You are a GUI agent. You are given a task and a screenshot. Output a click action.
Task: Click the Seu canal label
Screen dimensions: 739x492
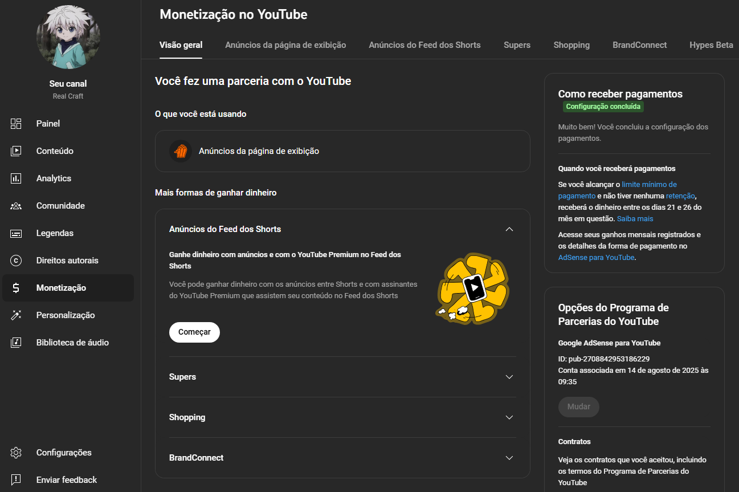pos(68,84)
